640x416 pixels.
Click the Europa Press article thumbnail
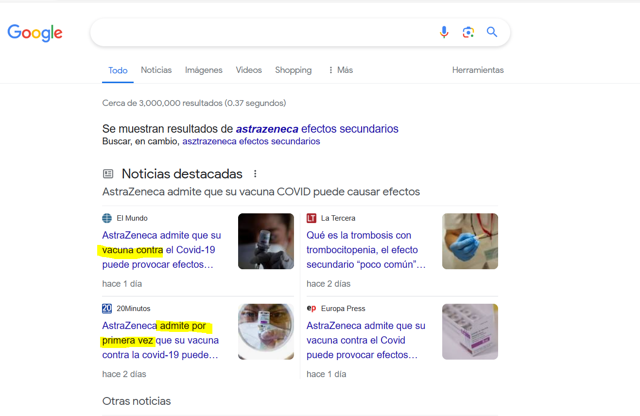pyautogui.click(x=470, y=332)
